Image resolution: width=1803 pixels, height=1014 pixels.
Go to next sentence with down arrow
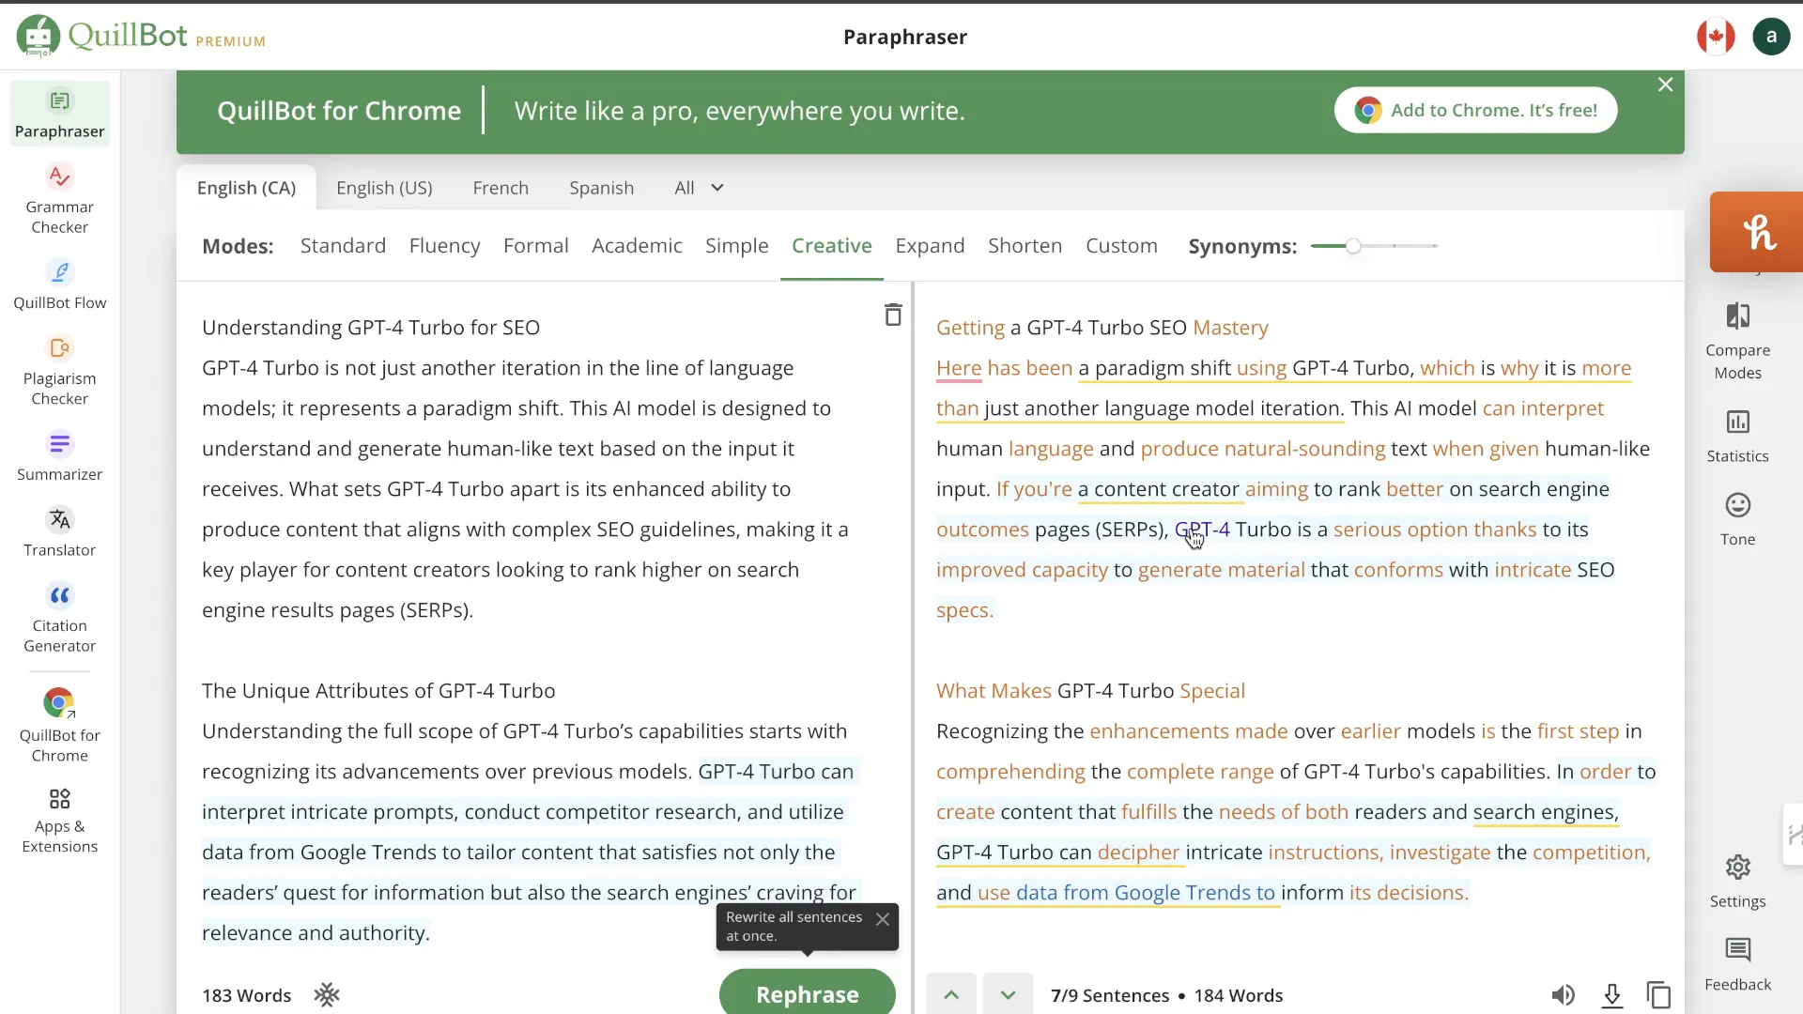click(1008, 994)
